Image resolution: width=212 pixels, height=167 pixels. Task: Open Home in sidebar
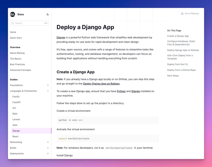coord(13,32)
